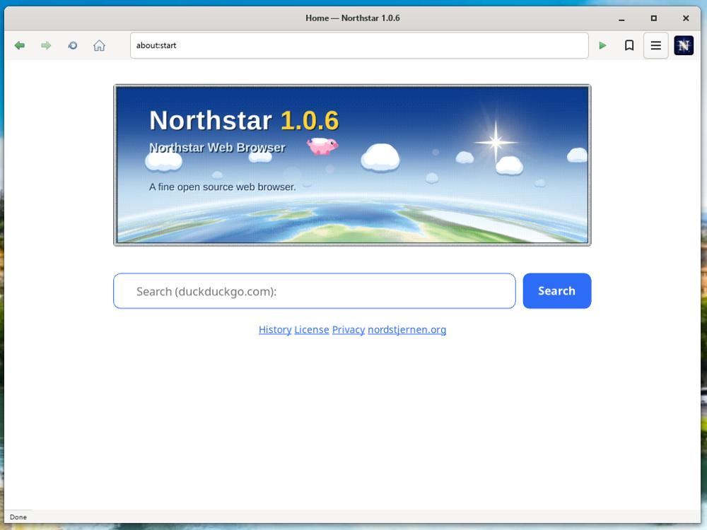Go forward with the green right arrow

pyautogui.click(x=45, y=45)
